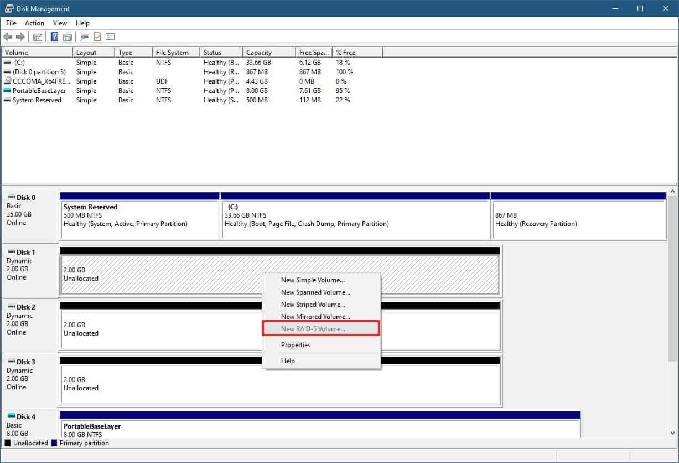The image size is (679, 463).
Task: Select the System Reserved volume name in list
Action: click(x=37, y=100)
